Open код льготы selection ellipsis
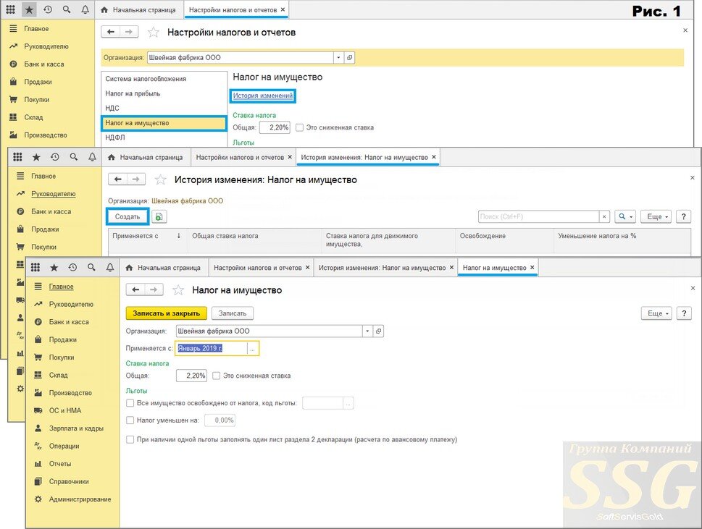 [x=348, y=403]
